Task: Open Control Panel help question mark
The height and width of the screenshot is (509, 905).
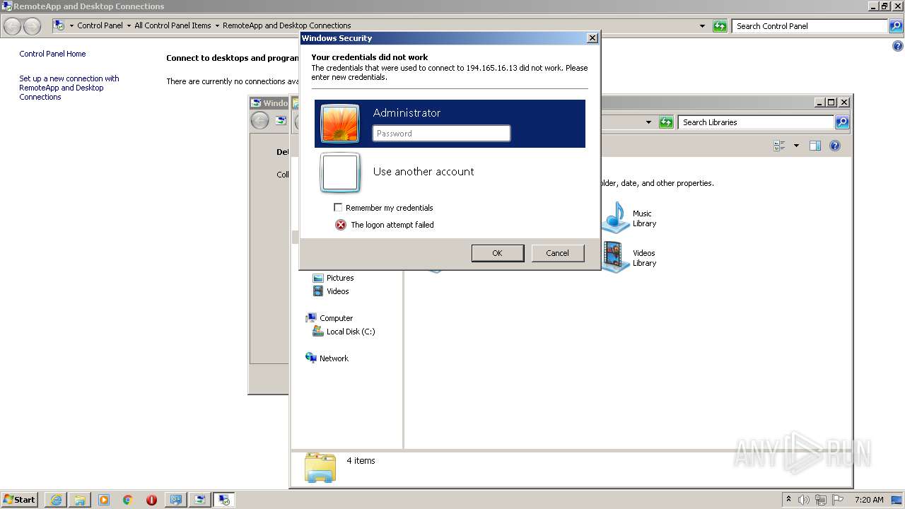Action: point(898,47)
